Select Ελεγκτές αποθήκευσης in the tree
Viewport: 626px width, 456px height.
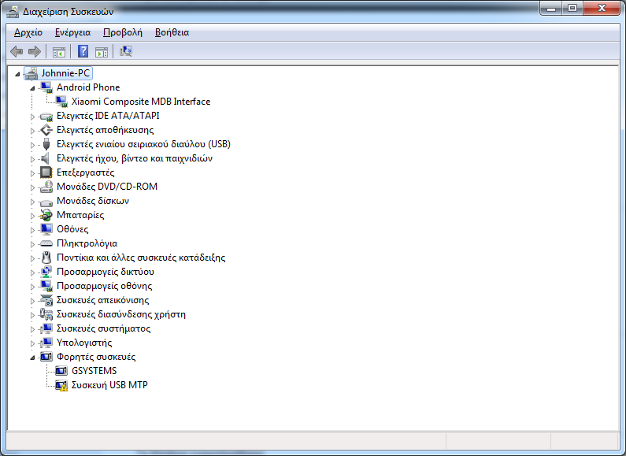click(x=105, y=130)
